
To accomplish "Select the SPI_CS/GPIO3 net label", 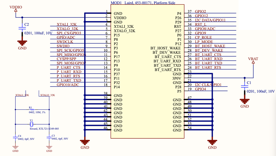I will (x=69, y=33).
